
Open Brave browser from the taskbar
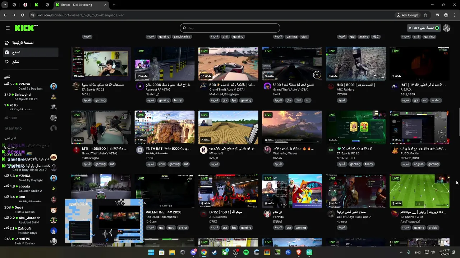point(299,252)
